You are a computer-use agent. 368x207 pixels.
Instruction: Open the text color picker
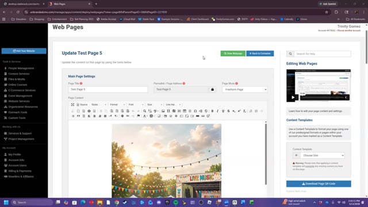(x=145, y=116)
